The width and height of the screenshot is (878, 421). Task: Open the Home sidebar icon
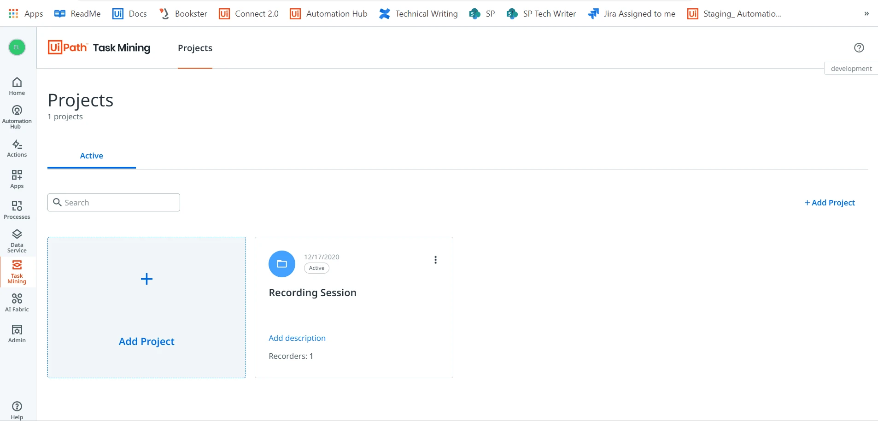pos(17,86)
